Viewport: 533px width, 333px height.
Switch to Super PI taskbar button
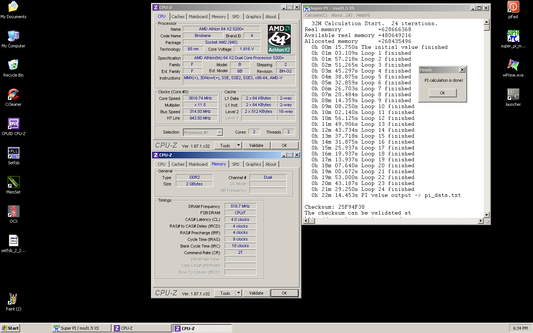coord(81,328)
